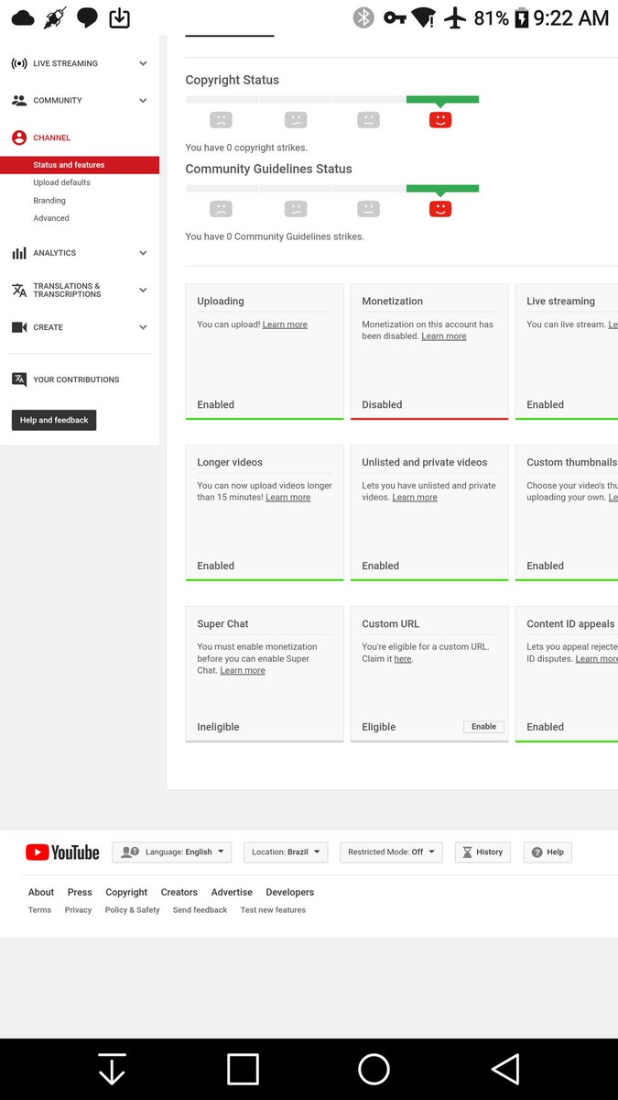Tap the down-arrow navigation bar icon
Screen dimensions: 618x1100
click(x=112, y=1069)
